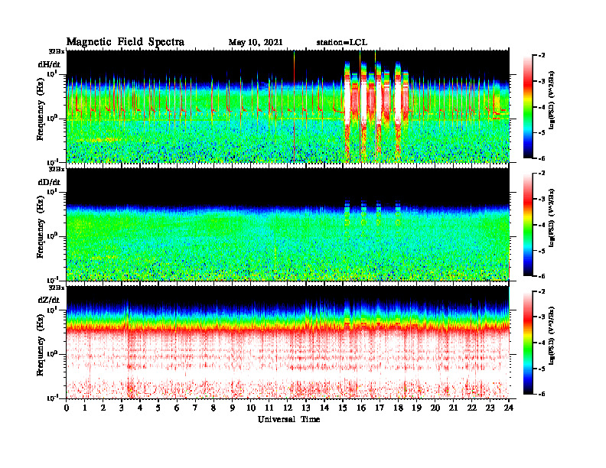Click the 'dD/dt' panel label
Image resolution: width=606 pixels, height=468 pixels.
click(x=49, y=182)
